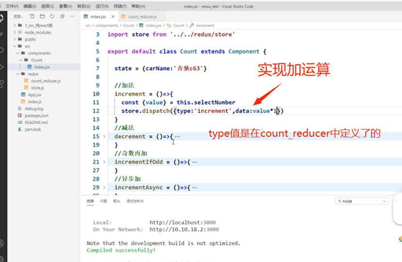Click 'Compiled successfully!' in terminal output
This screenshot has width=402, height=262.
121,250
